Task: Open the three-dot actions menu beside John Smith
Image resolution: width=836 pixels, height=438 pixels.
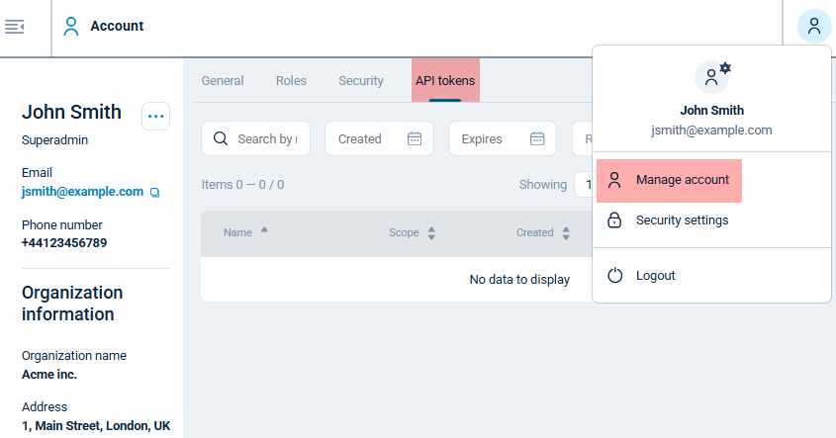Action: point(155,116)
